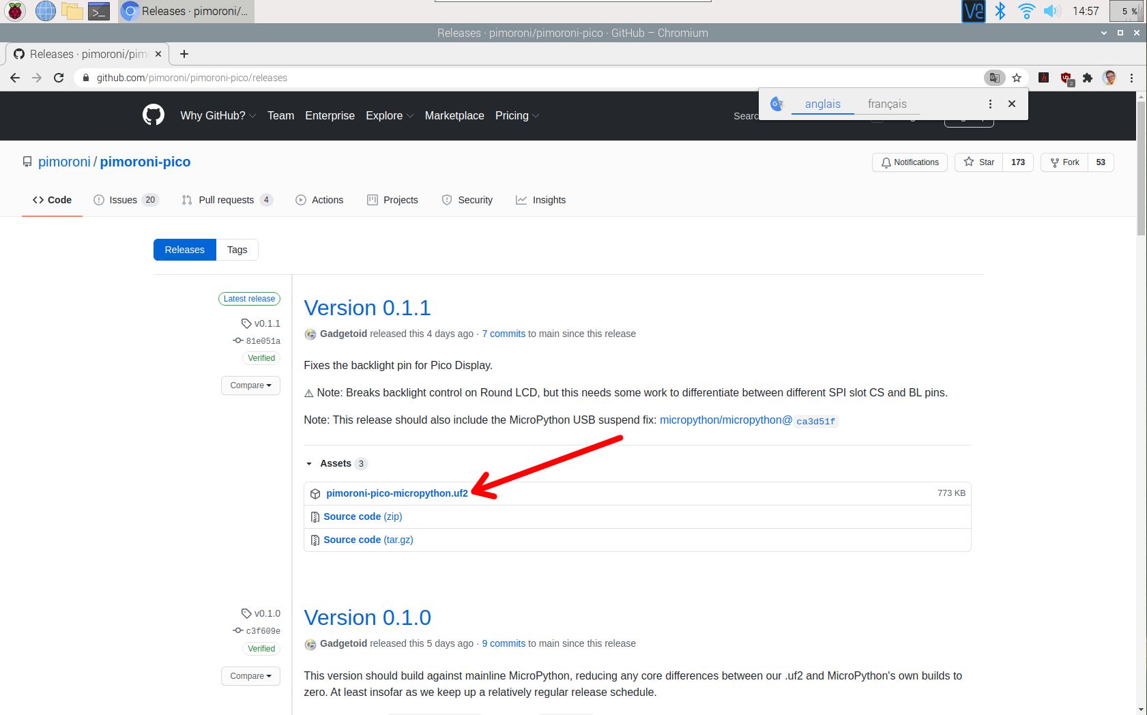Click the Google Translate icon in address bar
Viewport: 1147px width, 715px height.
pyautogui.click(x=995, y=78)
